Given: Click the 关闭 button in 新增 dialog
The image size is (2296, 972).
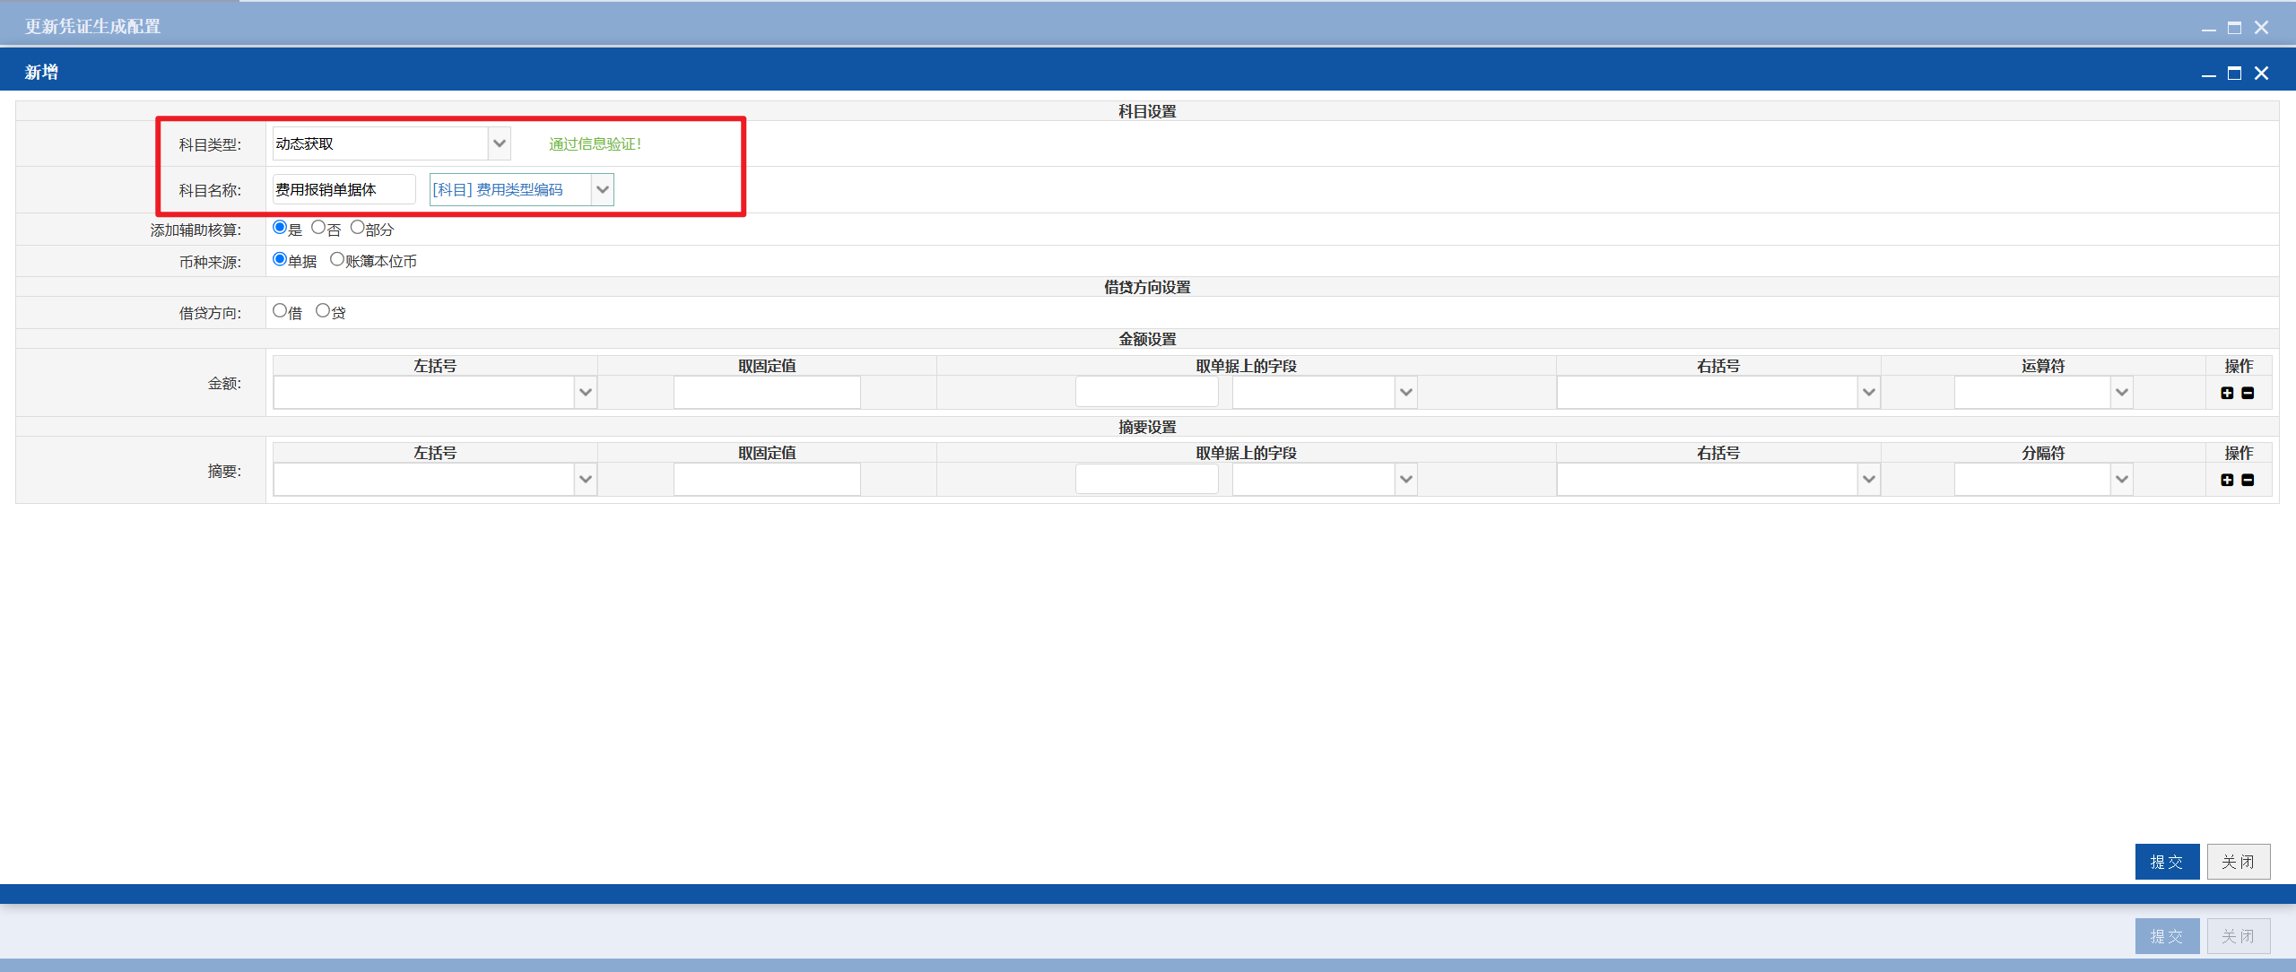Looking at the screenshot, I should [2239, 862].
